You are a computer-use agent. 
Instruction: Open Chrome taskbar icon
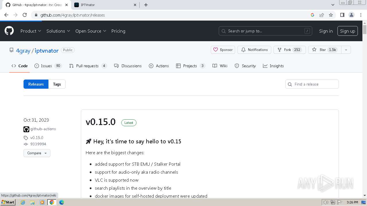click(x=52, y=202)
